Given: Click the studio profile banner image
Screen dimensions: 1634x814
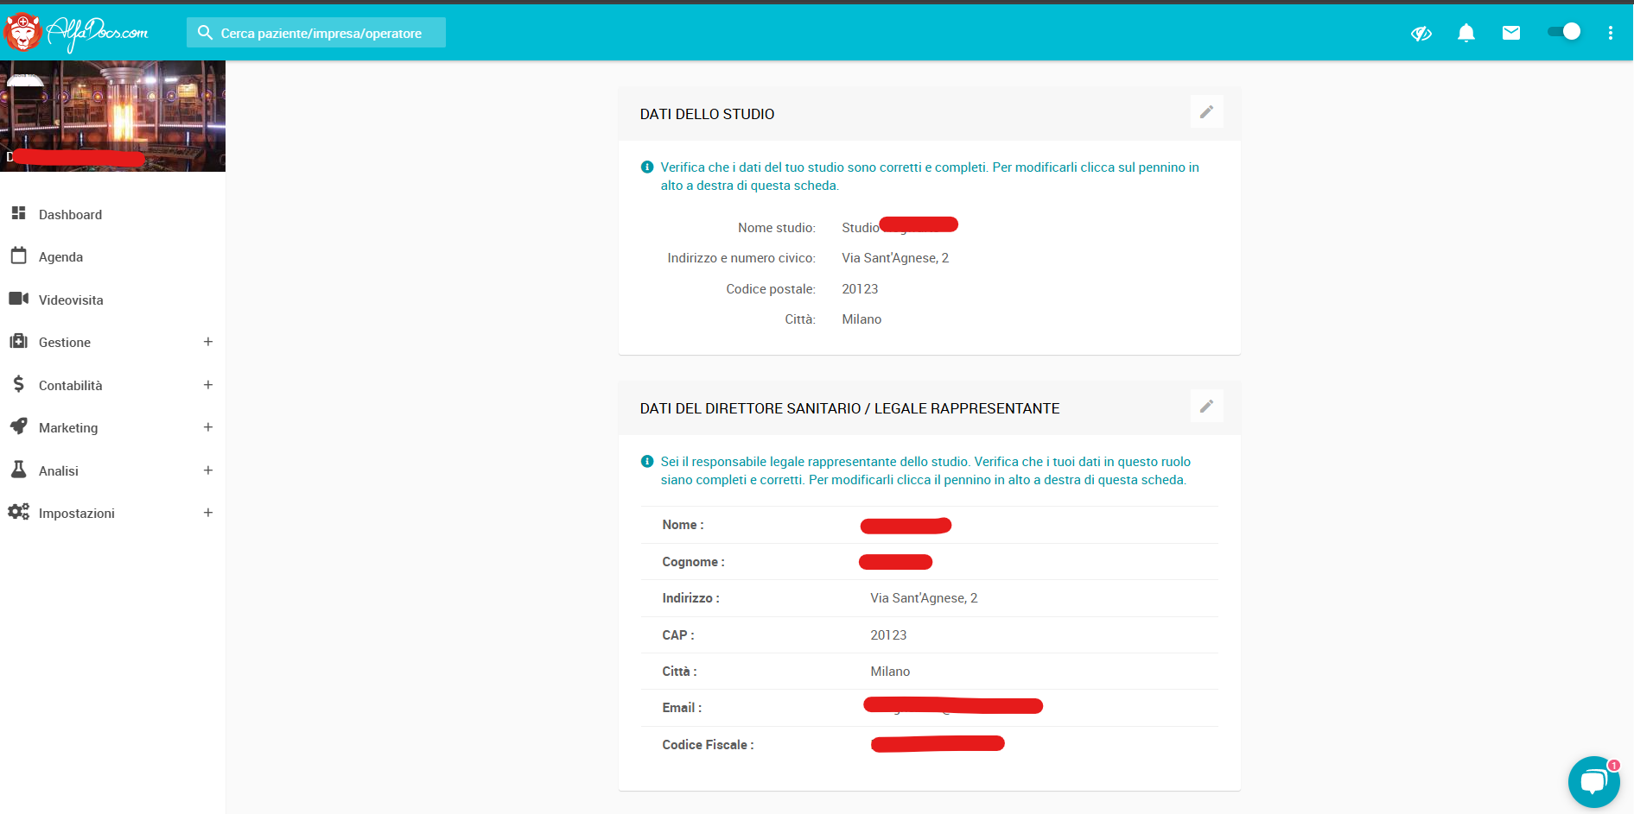Looking at the screenshot, I should pos(112,116).
